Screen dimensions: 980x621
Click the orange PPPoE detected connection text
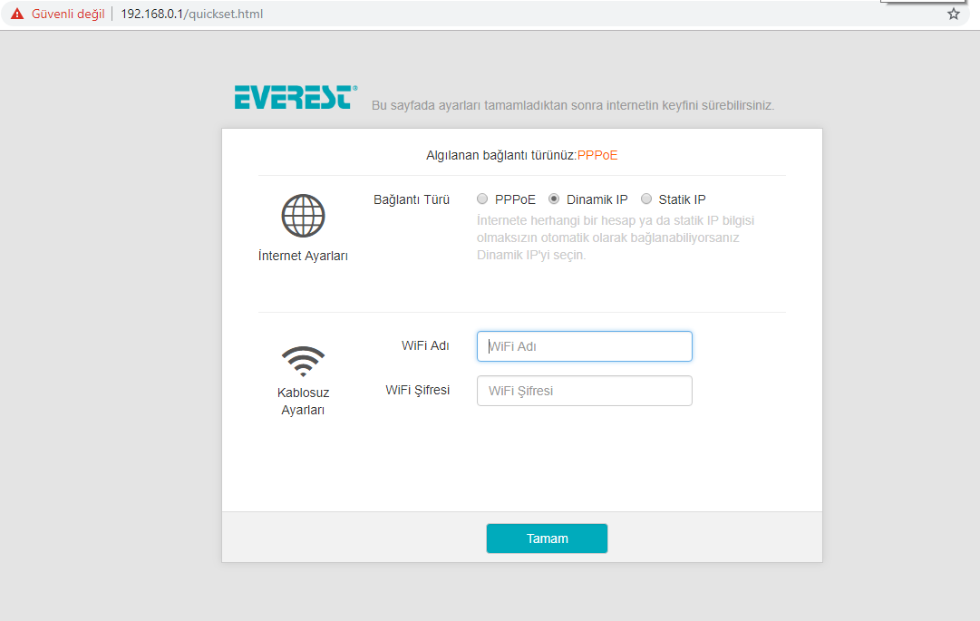(597, 155)
